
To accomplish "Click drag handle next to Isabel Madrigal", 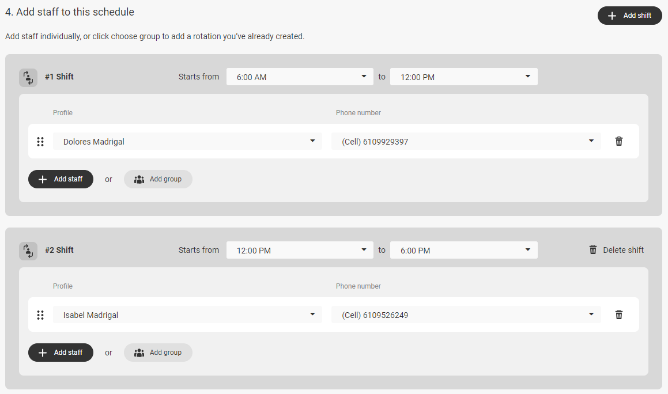I will (40, 315).
